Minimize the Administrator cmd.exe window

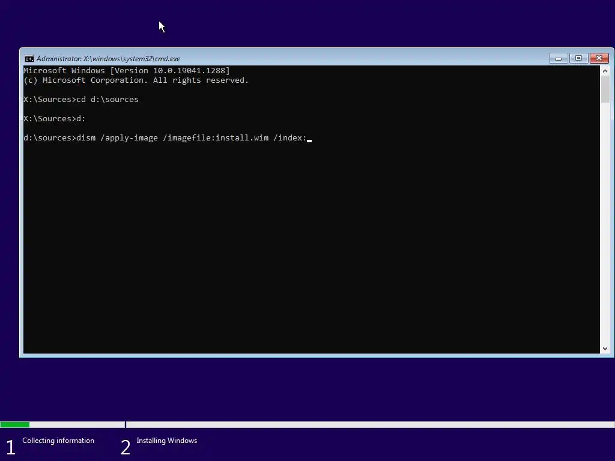(x=558, y=58)
